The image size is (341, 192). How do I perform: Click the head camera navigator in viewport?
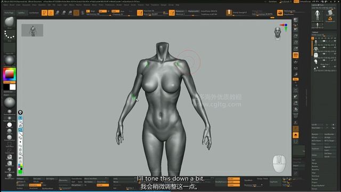tap(278, 33)
